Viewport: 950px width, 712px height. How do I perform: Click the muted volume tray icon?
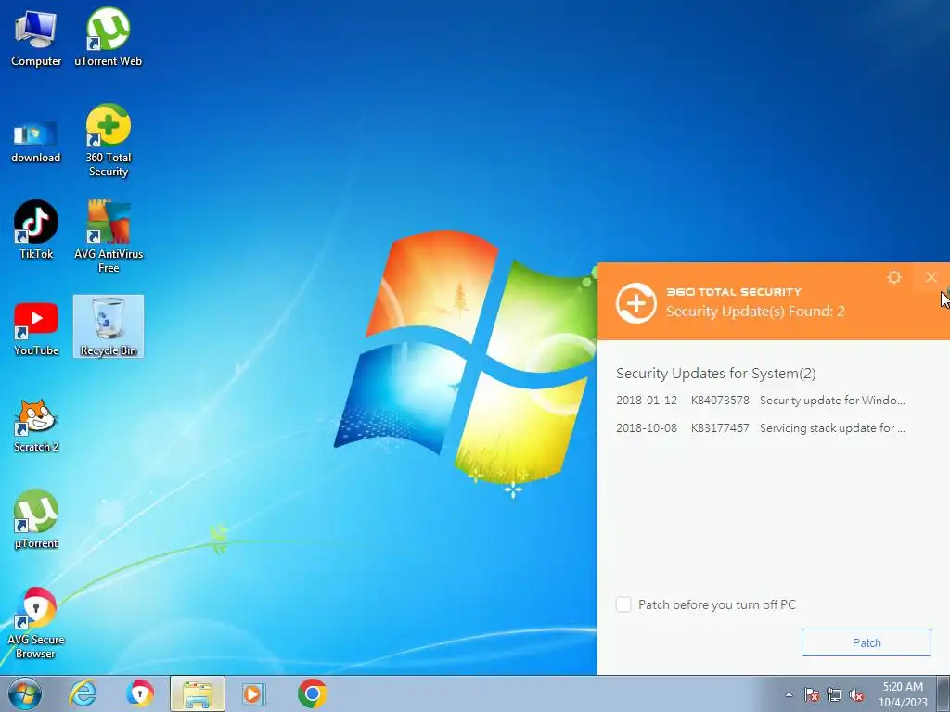856,694
